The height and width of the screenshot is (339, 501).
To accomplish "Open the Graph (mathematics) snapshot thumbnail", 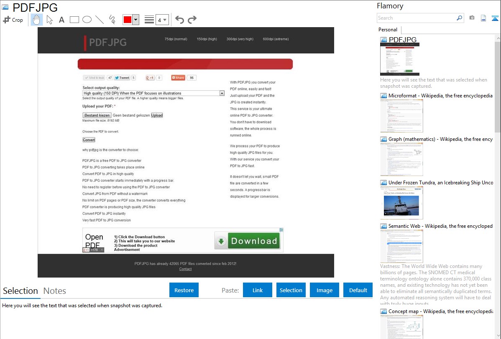I will 401,159.
